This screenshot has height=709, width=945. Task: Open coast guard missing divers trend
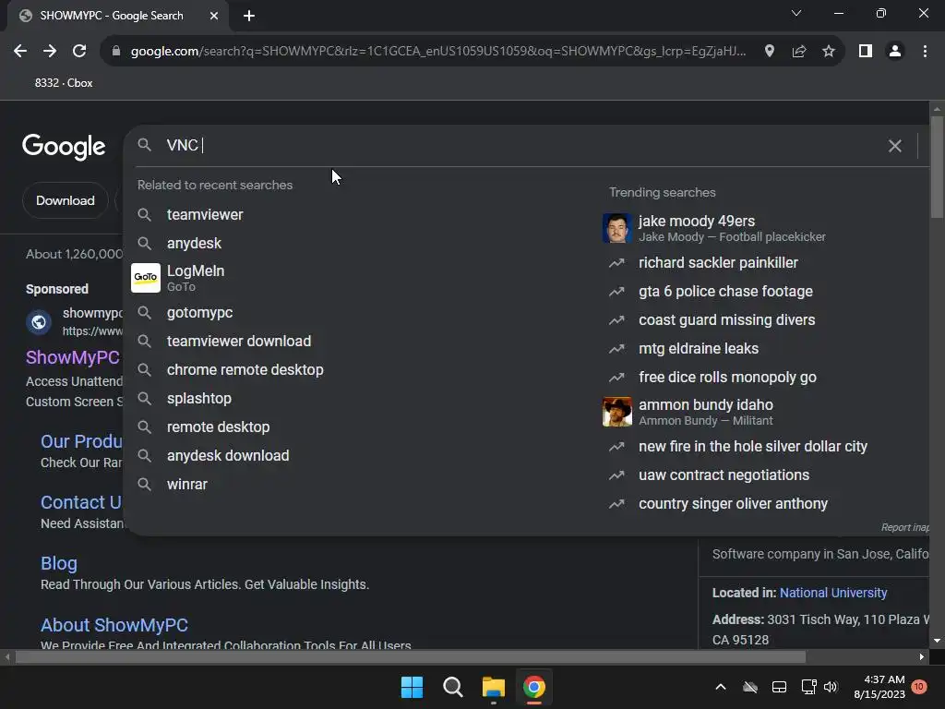[x=727, y=320]
